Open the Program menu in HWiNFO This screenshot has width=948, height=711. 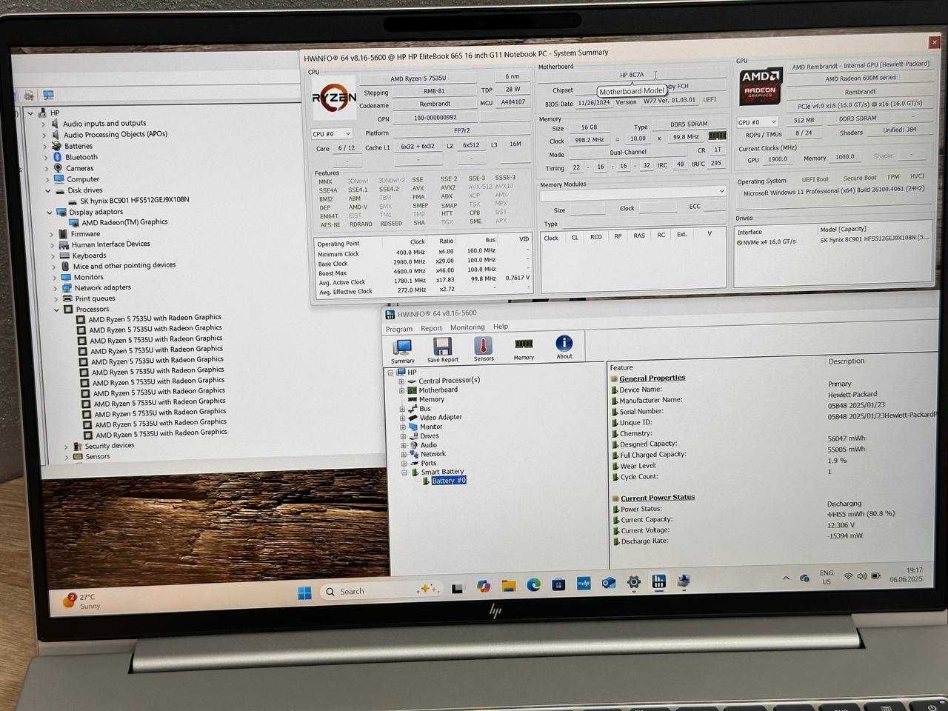(399, 329)
